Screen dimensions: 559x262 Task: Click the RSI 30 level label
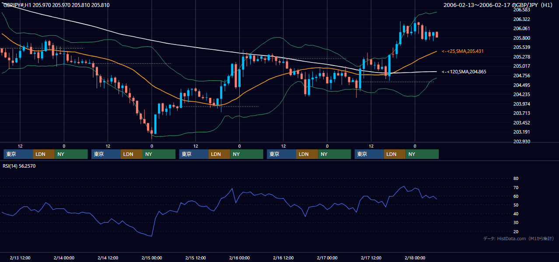pos(516,223)
